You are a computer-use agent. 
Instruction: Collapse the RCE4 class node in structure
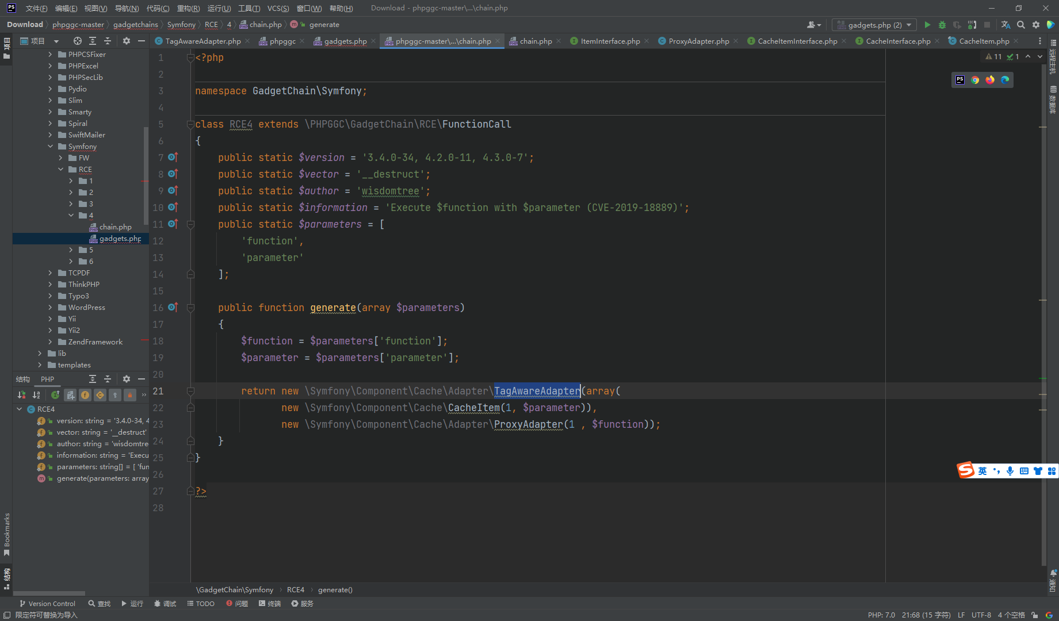point(19,409)
